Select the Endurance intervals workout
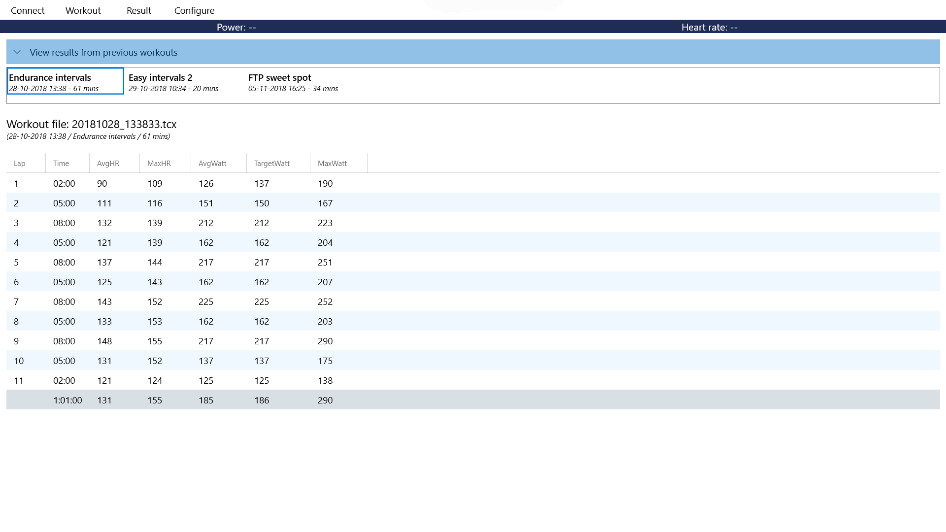Viewport: 946px width, 532px height. (x=65, y=82)
